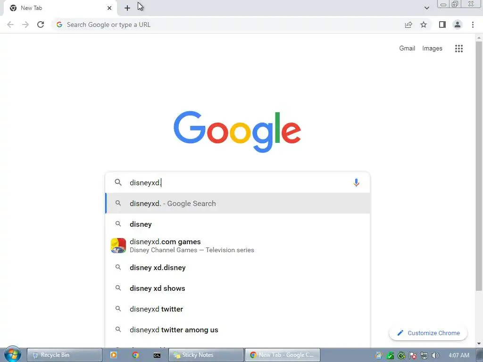Expand the tab search dropdown arrow
Viewport: 483px width, 362px height.
click(x=426, y=8)
